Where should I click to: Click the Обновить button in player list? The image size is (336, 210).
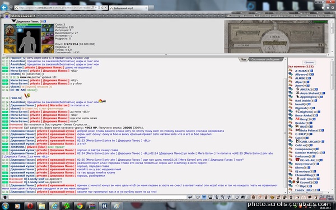309,62
